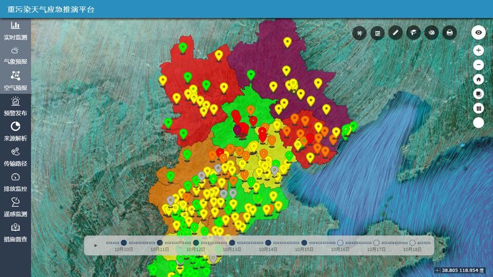The image size is (493, 277).
Task: Zoom in with the plus button
Action: point(479,50)
